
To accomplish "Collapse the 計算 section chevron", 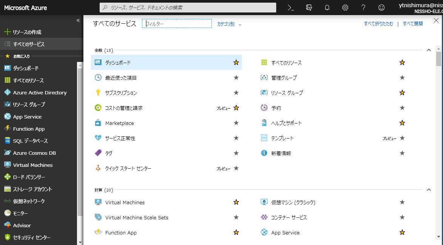I will 428,190.
